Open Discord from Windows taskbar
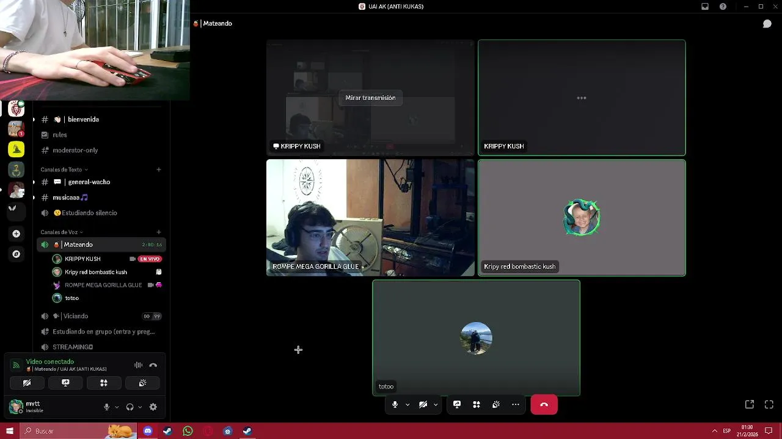The height and width of the screenshot is (439, 782). point(148,431)
